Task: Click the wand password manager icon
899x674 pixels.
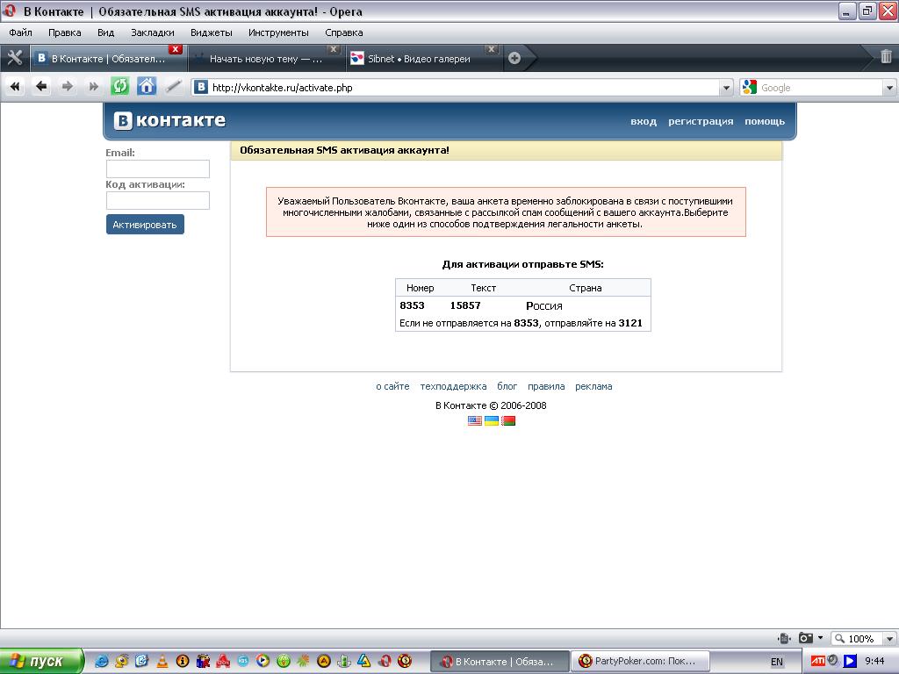Action: point(173,87)
